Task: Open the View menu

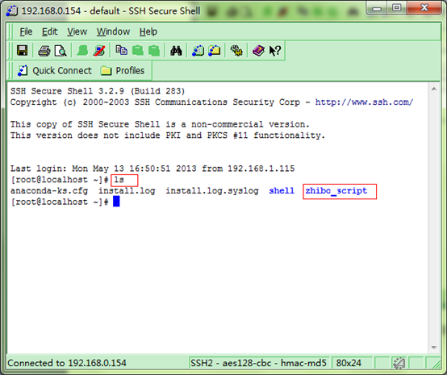Action: [x=77, y=31]
